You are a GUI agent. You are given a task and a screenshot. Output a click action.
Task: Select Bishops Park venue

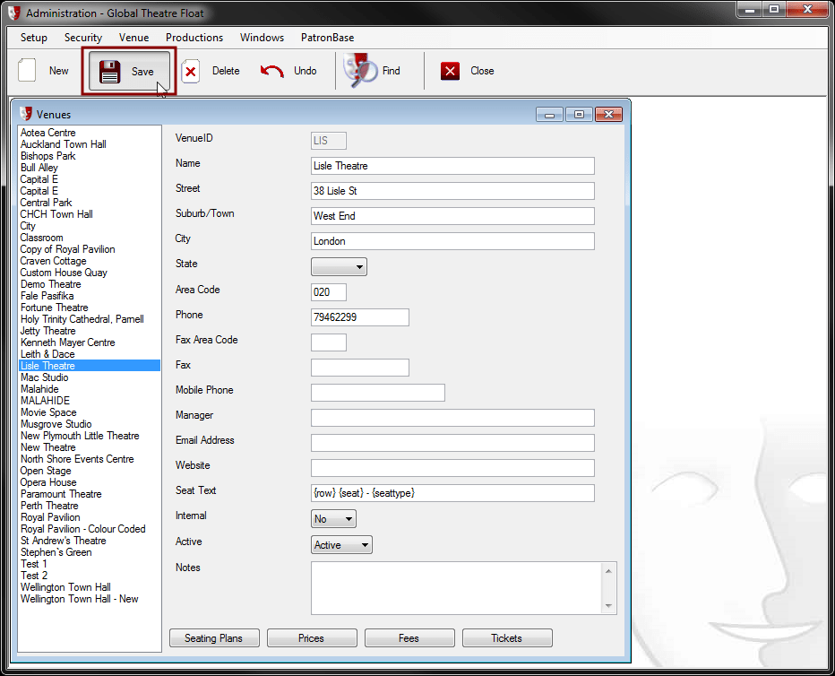point(47,156)
